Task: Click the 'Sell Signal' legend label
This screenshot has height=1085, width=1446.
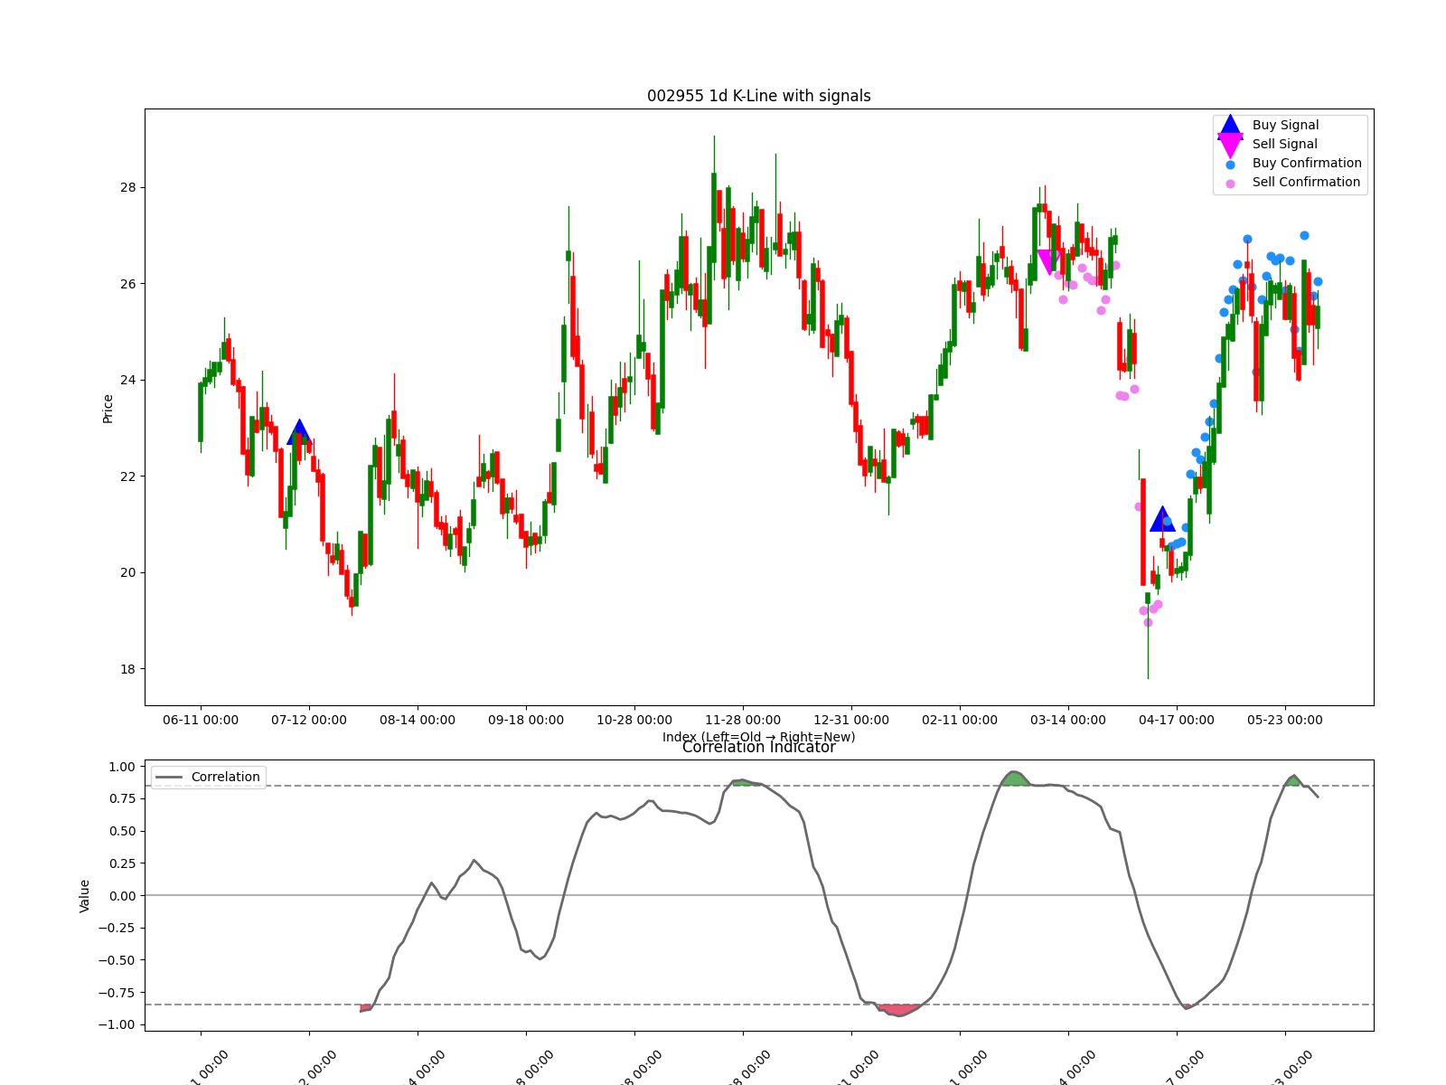Action: tap(1284, 144)
